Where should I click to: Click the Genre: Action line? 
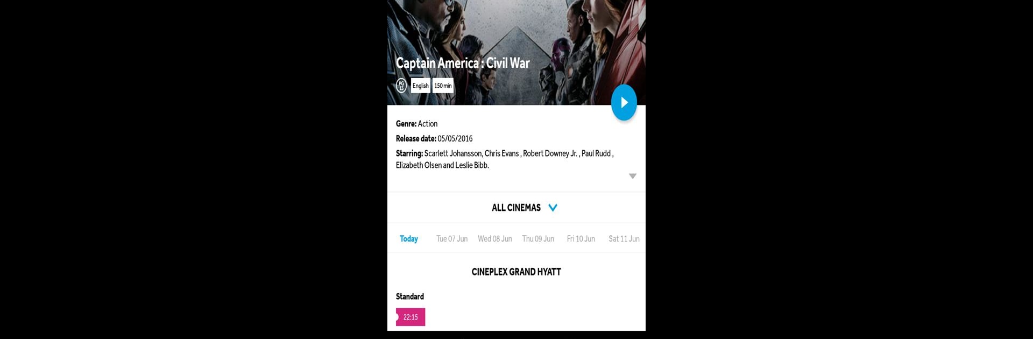(x=417, y=124)
